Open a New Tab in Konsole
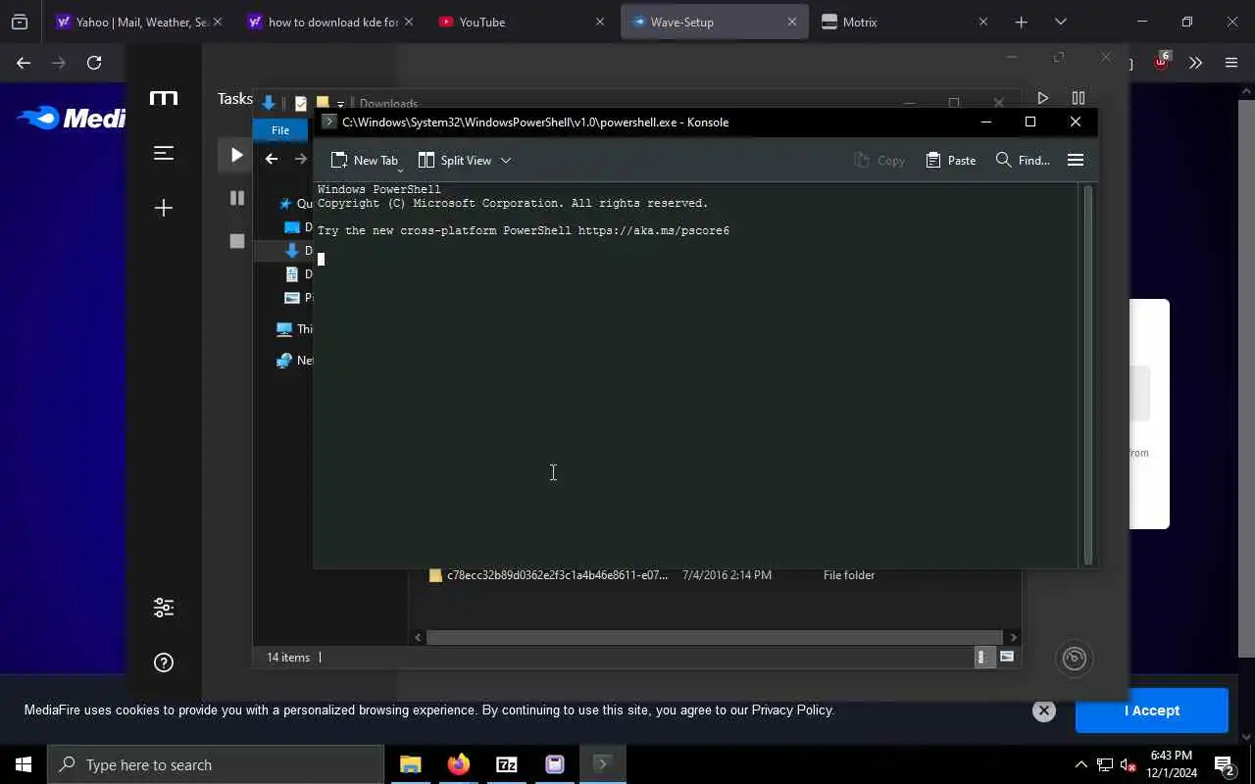 pos(364,160)
